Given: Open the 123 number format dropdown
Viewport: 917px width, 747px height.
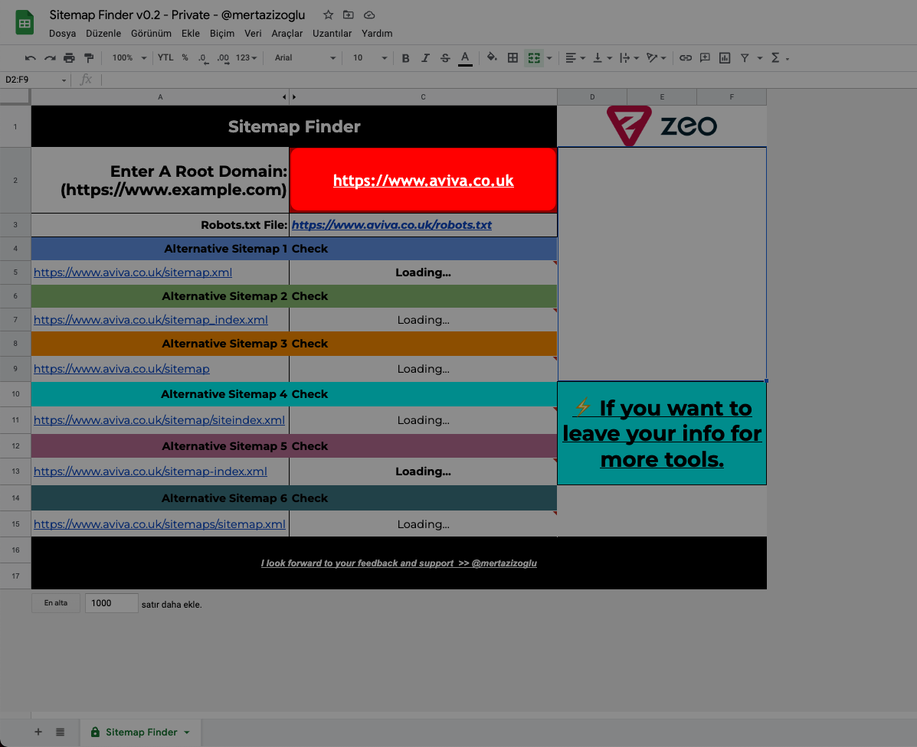Looking at the screenshot, I should tap(246, 58).
